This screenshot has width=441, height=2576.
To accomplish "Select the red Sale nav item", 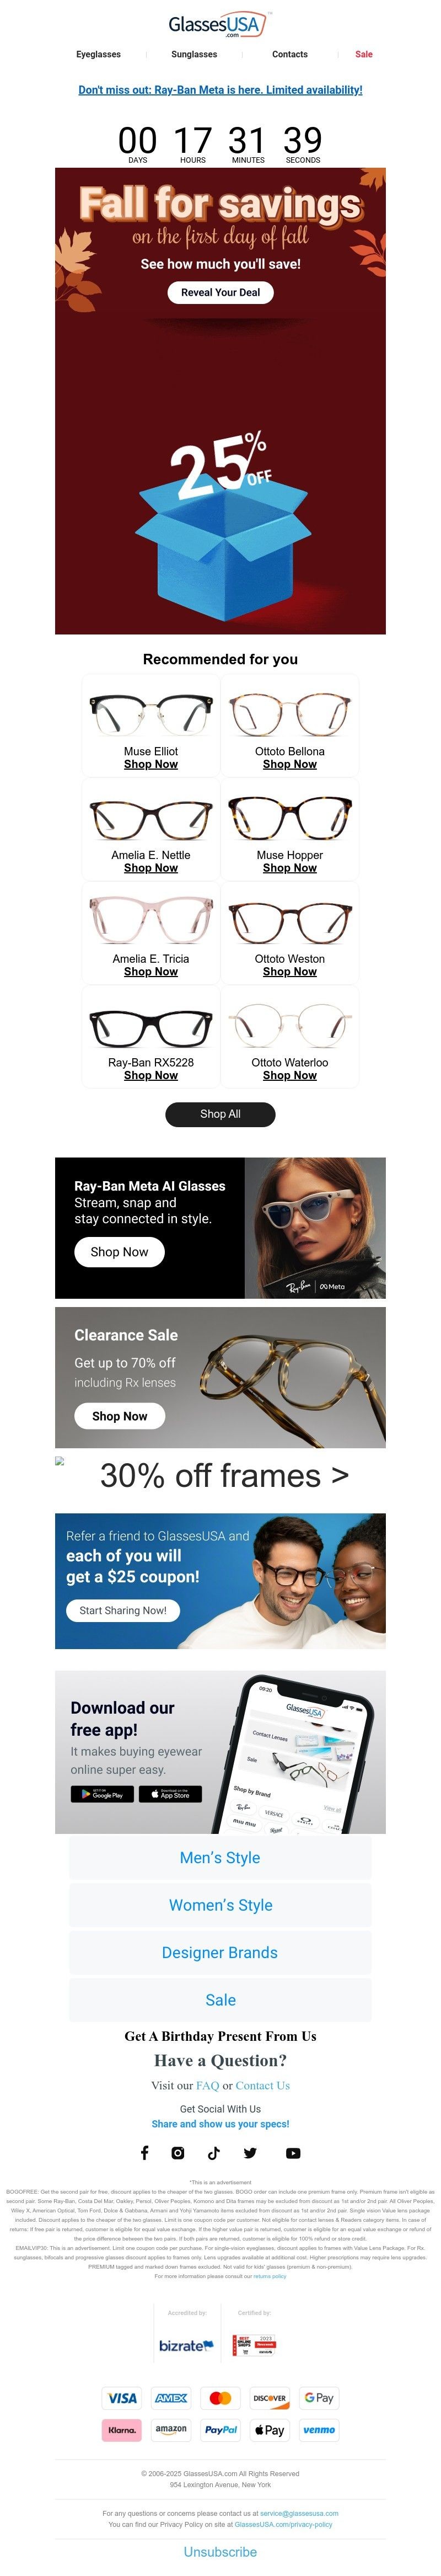I will 364,54.
